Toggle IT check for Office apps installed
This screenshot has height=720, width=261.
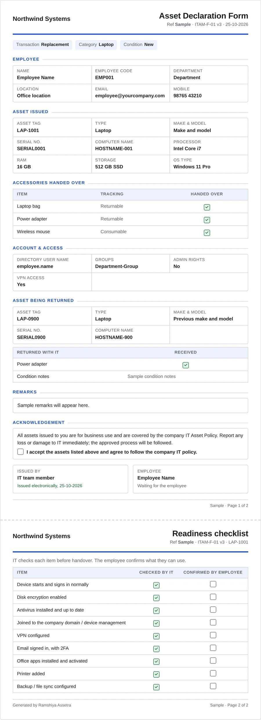pyautogui.click(x=156, y=662)
